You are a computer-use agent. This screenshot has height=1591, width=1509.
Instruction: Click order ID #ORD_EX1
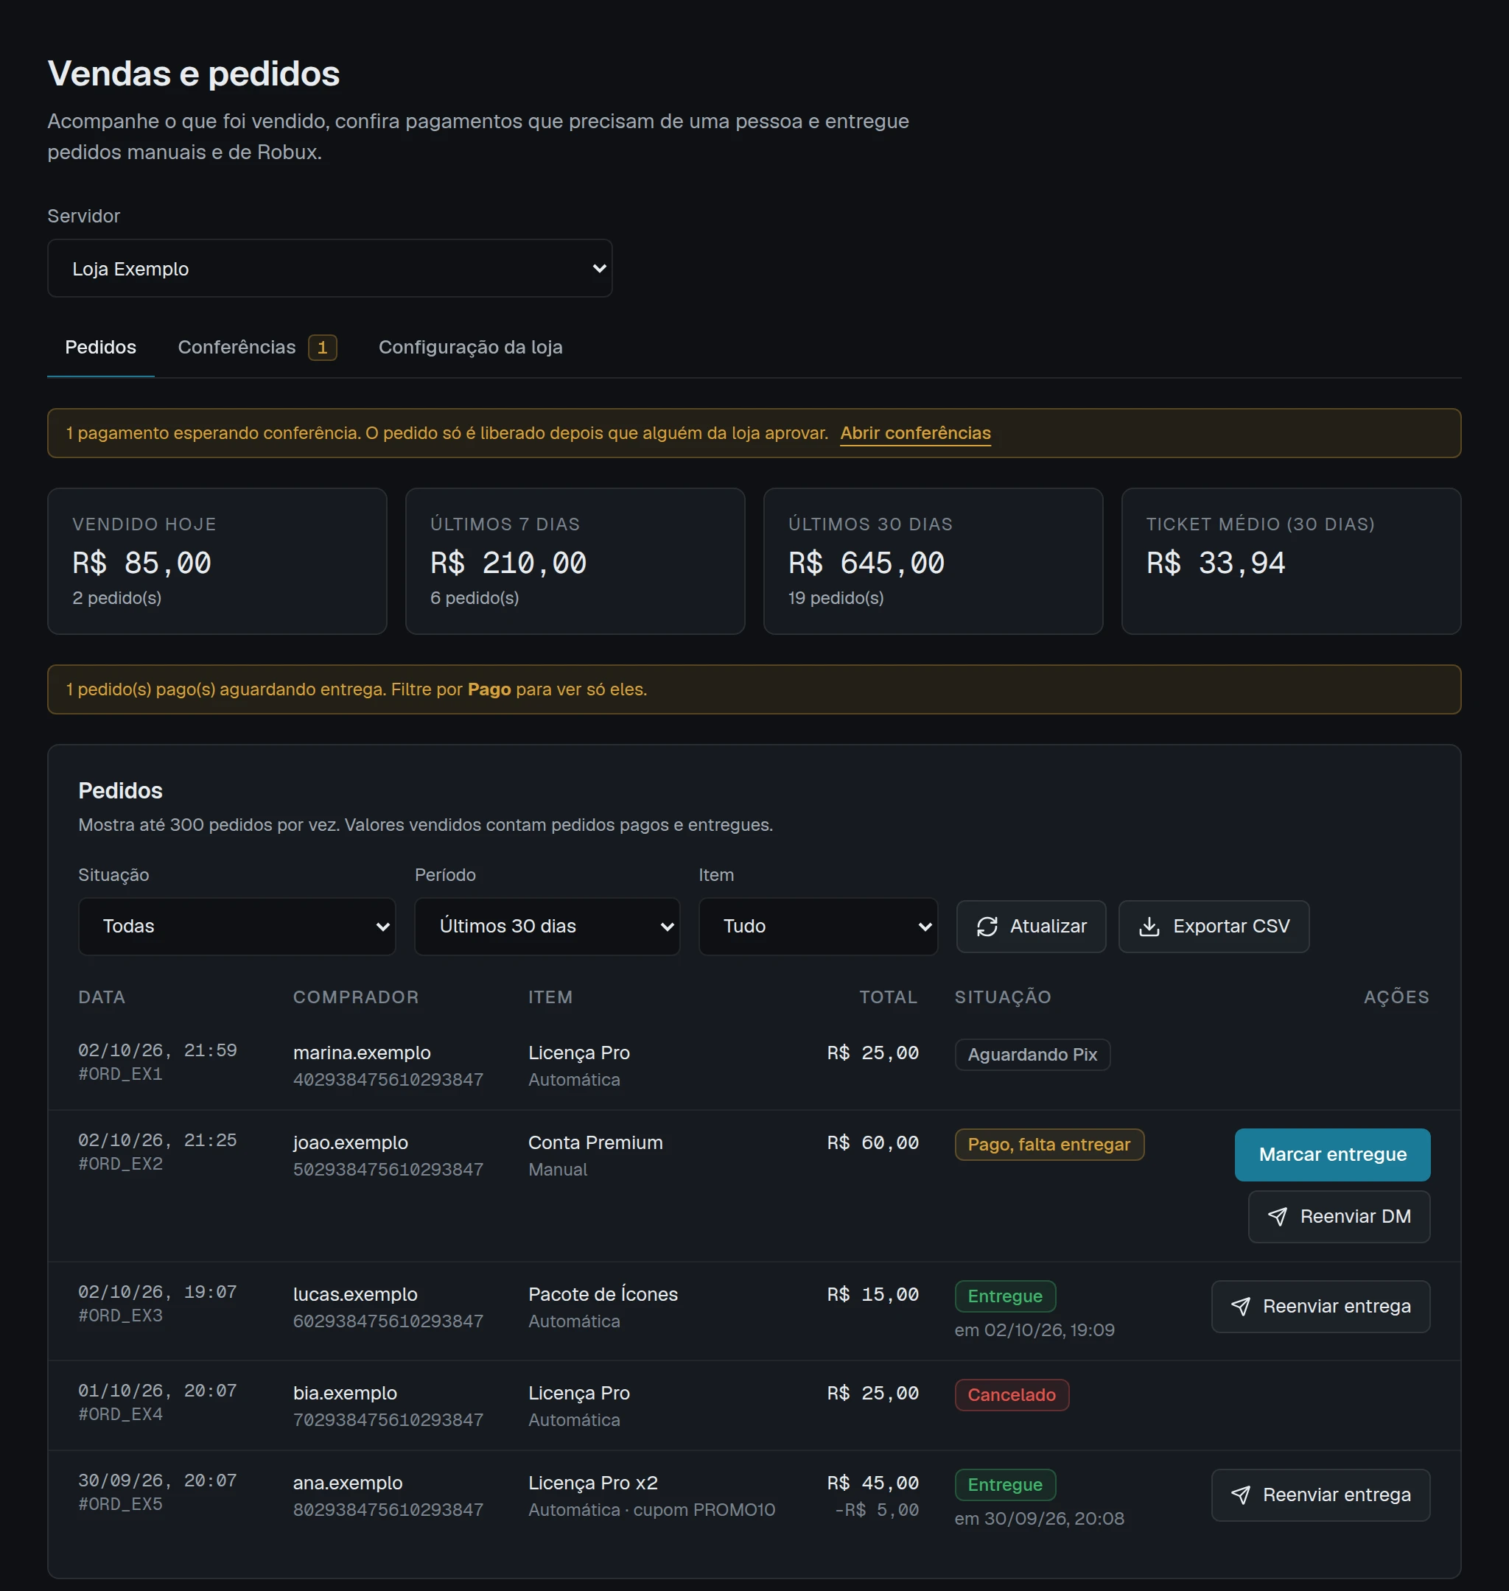tap(121, 1074)
